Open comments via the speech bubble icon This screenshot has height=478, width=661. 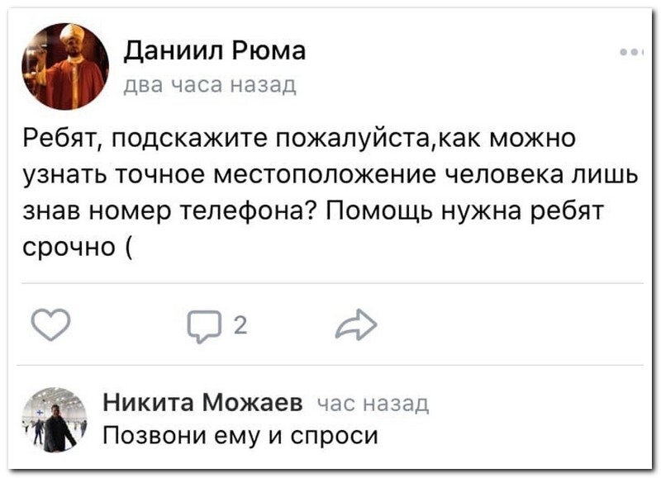tap(202, 327)
